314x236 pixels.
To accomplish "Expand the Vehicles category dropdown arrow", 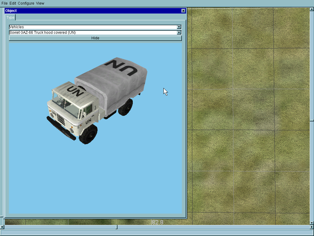I will 179,27.
